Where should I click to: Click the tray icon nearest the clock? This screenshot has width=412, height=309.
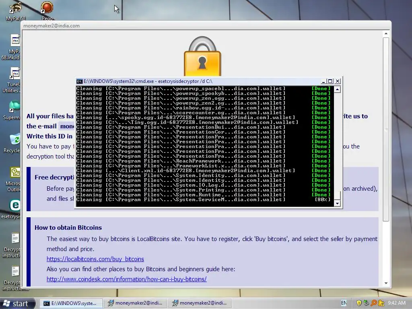coord(381,303)
